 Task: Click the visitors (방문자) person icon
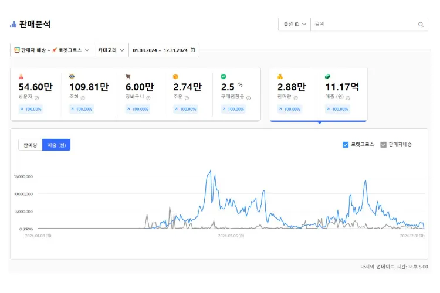click(21, 76)
